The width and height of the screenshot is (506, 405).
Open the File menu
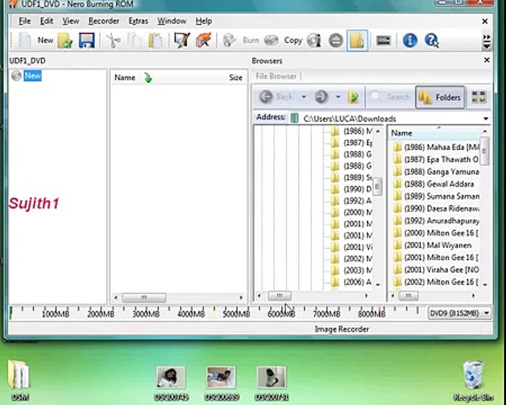pos(25,21)
